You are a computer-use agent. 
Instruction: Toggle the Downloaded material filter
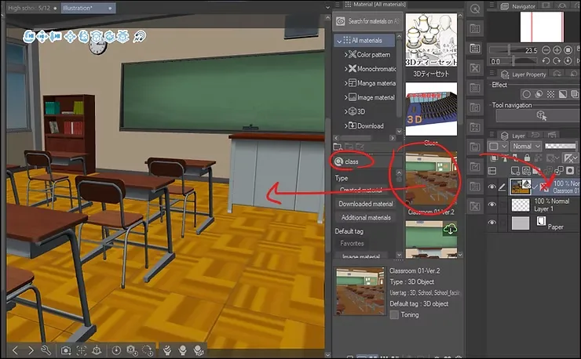click(x=366, y=204)
